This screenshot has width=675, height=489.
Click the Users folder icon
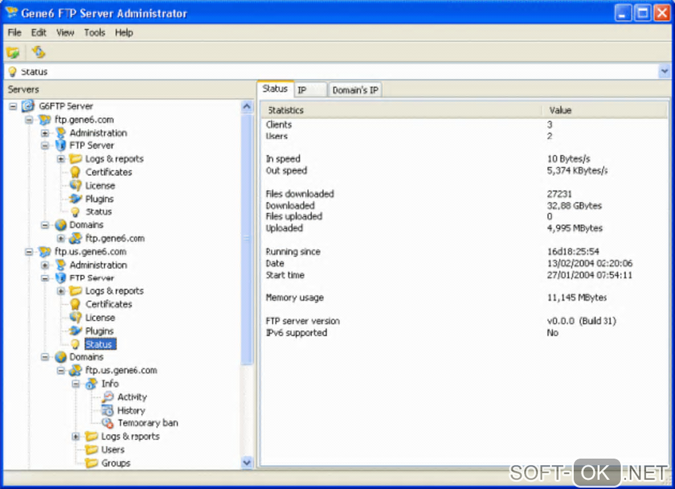tap(92, 450)
